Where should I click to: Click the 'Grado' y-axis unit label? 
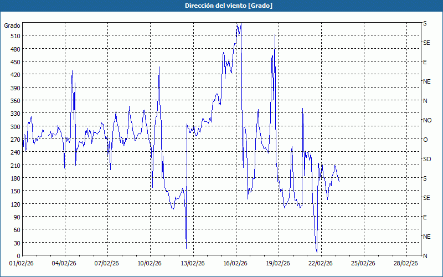click(12, 25)
